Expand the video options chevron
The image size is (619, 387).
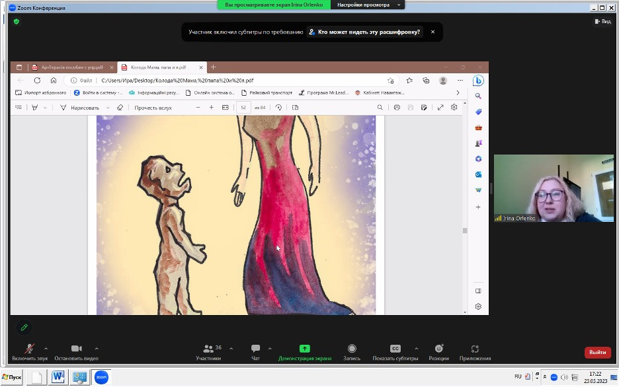coord(97,348)
